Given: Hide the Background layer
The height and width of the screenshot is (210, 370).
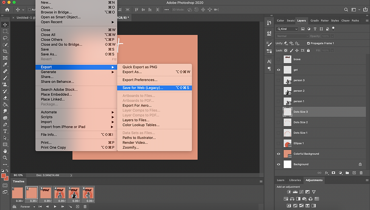Looking at the screenshot, I should (279, 164).
